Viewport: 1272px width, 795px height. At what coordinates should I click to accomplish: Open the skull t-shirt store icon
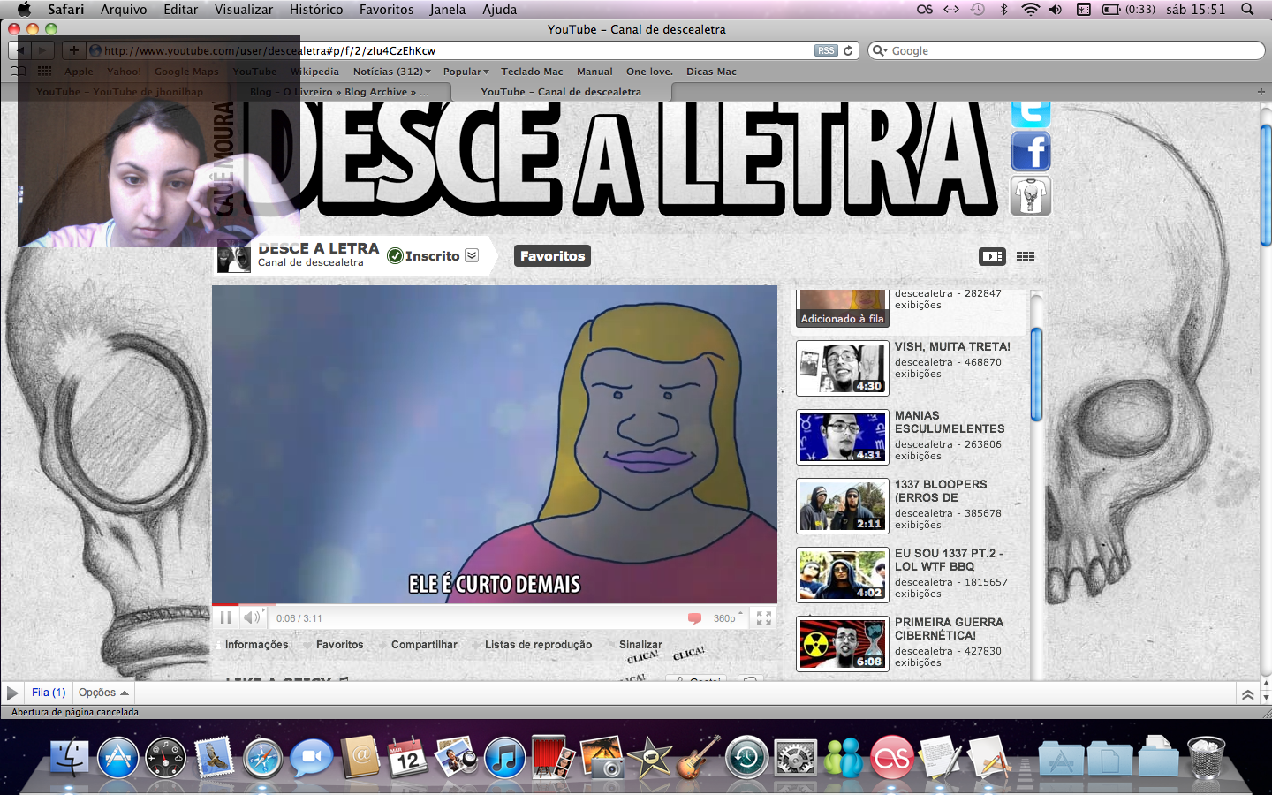(1031, 195)
